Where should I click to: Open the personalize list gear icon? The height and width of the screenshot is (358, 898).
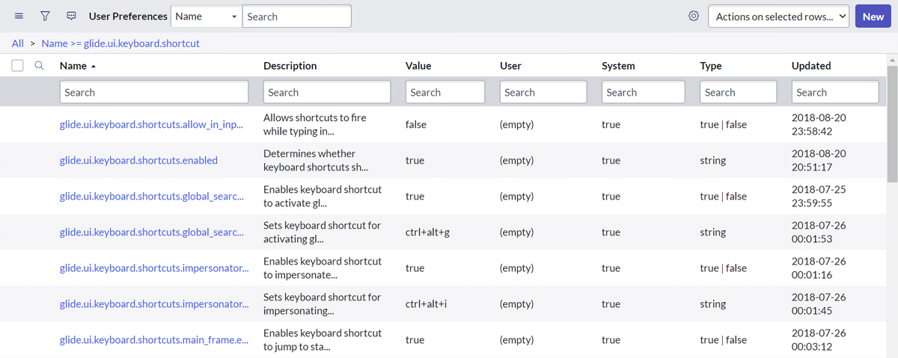pos(694,16)
